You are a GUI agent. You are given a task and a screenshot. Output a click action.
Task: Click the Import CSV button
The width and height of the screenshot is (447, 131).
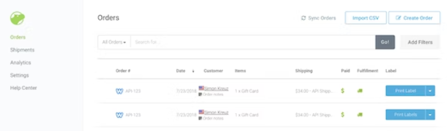(366, 18)
